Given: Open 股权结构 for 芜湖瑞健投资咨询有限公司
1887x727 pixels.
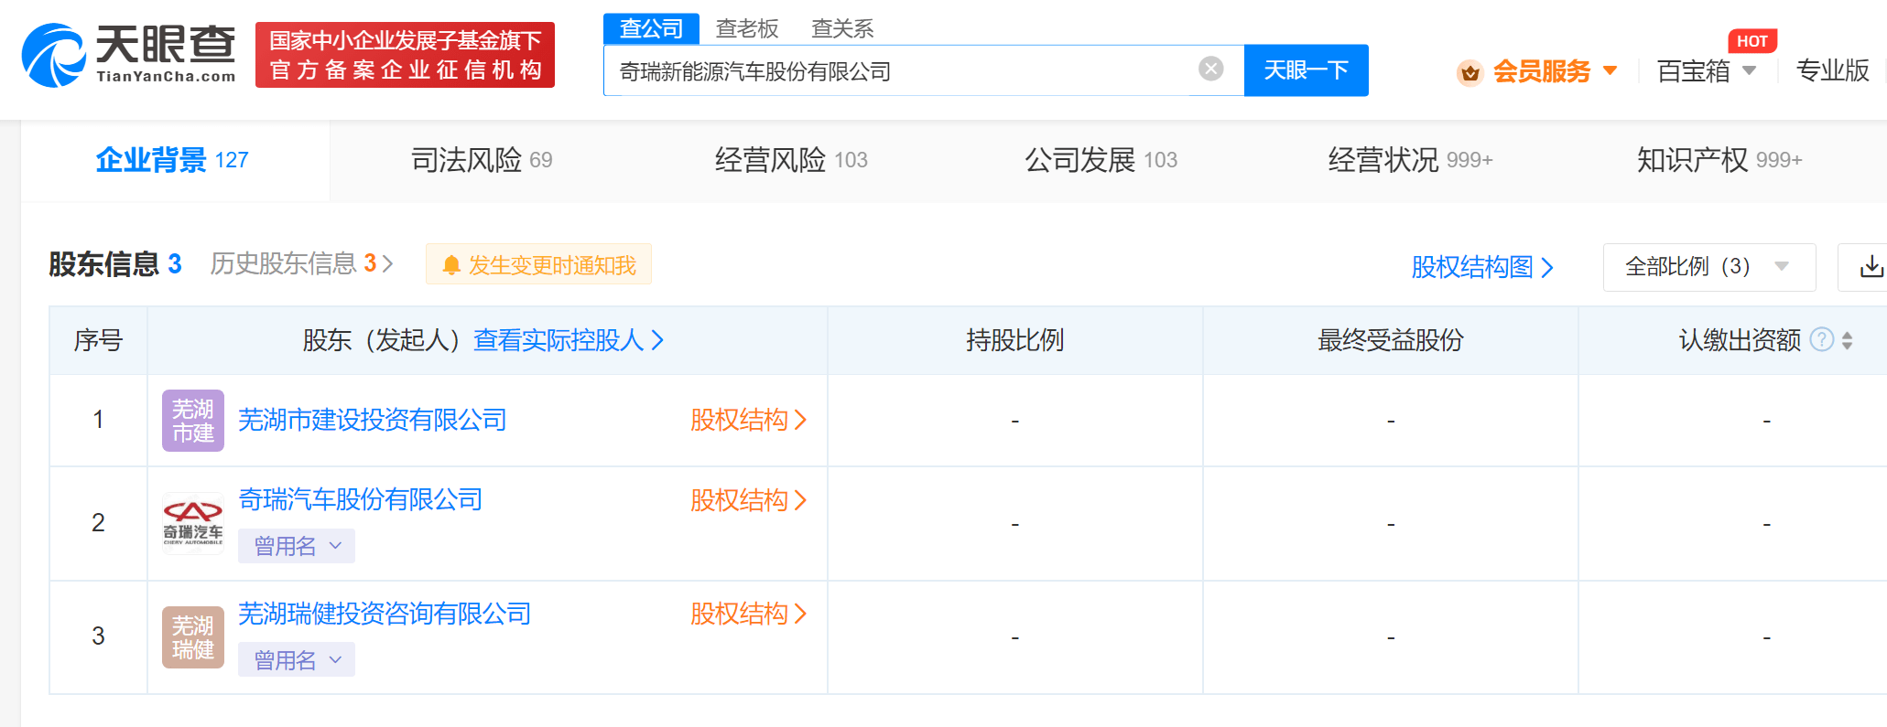Looking at the screenshot, I should click(x=748, y=614).
